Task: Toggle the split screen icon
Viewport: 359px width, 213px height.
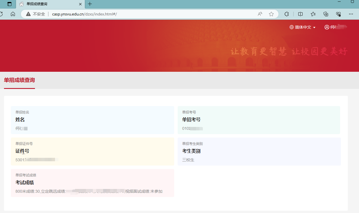Action: coord(300,14)
